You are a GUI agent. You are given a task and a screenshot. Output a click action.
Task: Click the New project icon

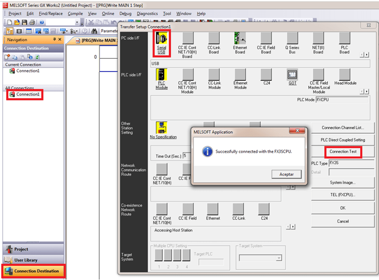point(9,22)
